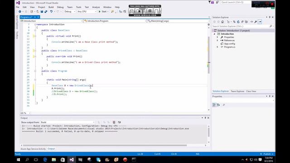Open the Server Explorer side tab

click(17, 22)
